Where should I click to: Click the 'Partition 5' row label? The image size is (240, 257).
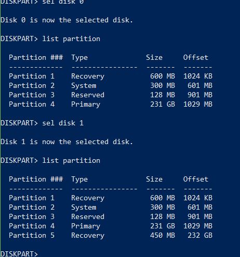point(32,235)
